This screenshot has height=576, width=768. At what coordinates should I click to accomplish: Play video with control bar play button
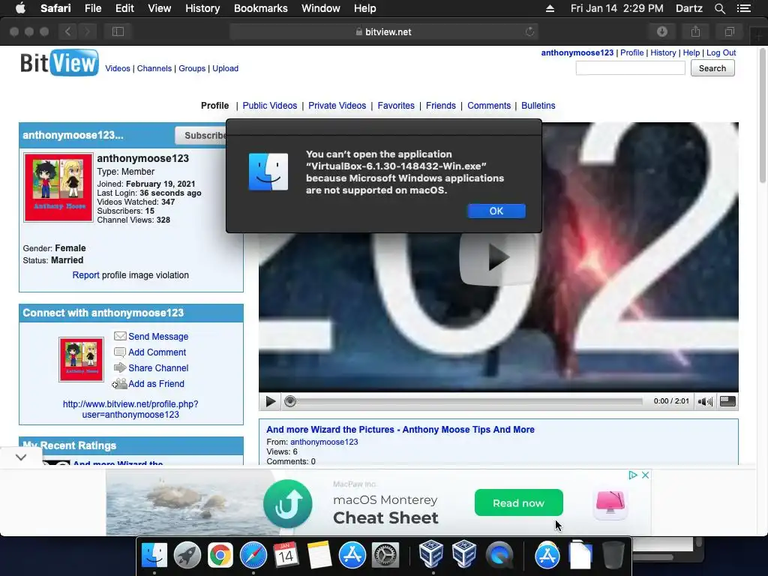coord(270,402)
